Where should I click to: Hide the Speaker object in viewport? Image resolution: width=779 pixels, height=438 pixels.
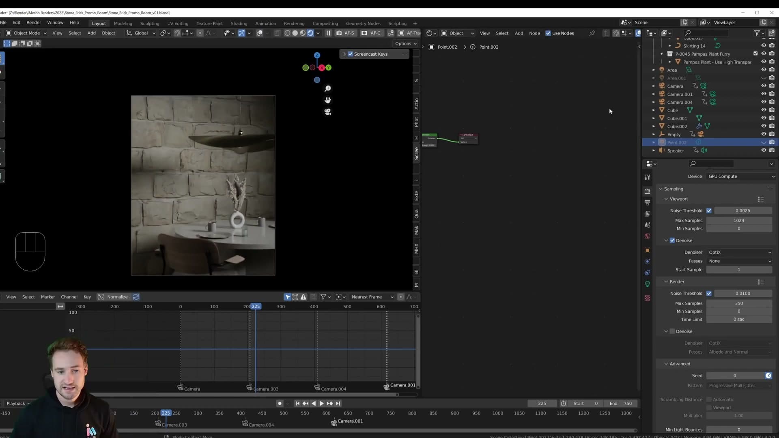pyautogui.click(x=764, y=150)
